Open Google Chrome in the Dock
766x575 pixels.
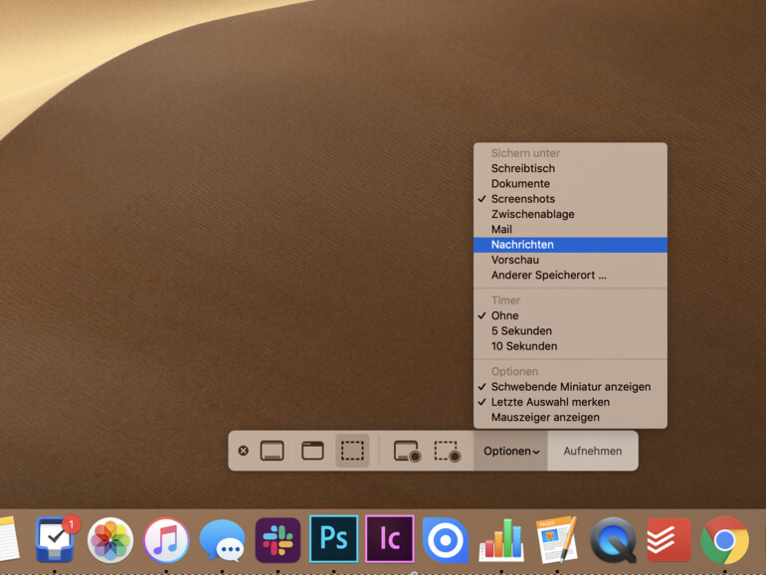click(x=724, y=540)
